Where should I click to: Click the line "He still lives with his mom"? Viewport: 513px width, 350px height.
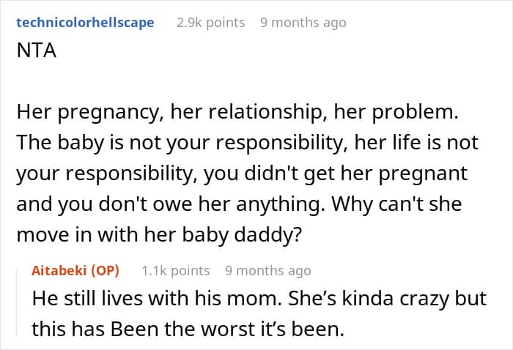tap(259, 299)
